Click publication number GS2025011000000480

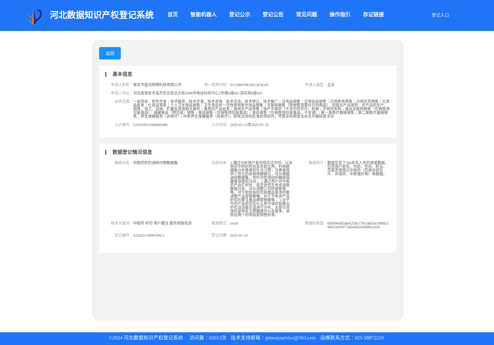pos(150,125)
